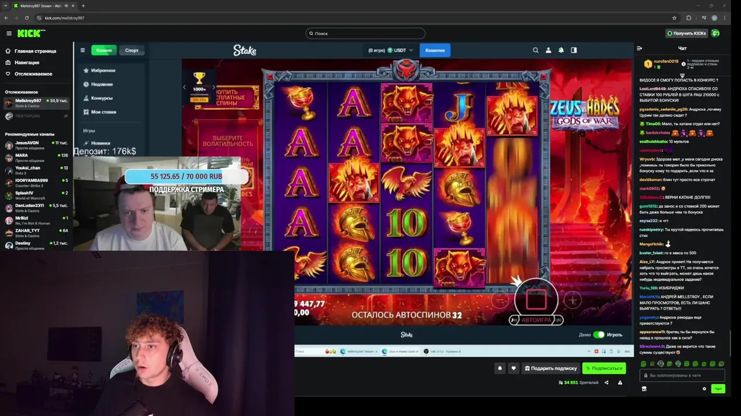Open the Splash1V recommended channel
The image size is (741, 416).
[36, 195]
